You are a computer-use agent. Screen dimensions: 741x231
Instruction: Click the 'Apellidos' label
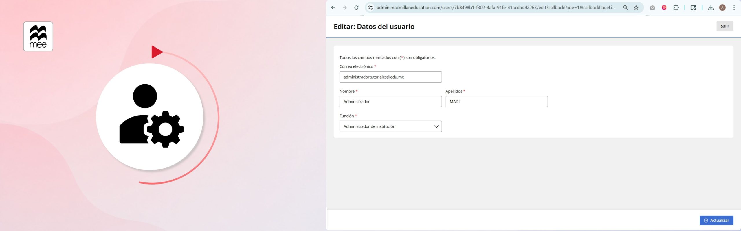pos(454,91)
